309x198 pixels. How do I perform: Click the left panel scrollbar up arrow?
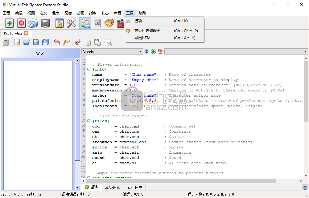77,61
